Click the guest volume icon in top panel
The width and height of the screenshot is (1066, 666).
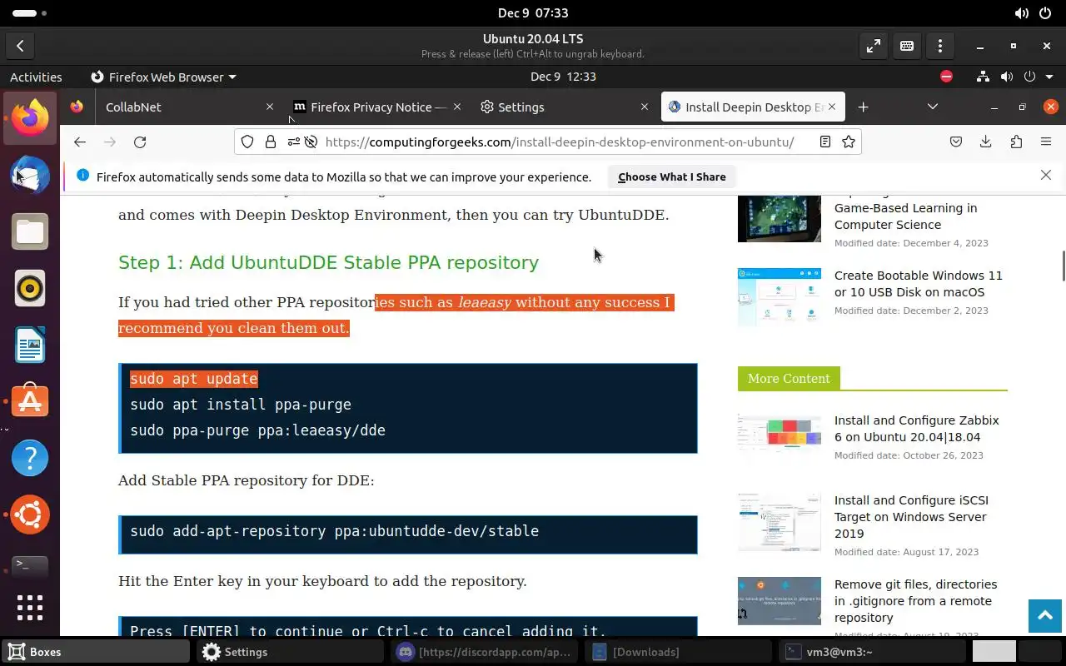(1007, 77)
